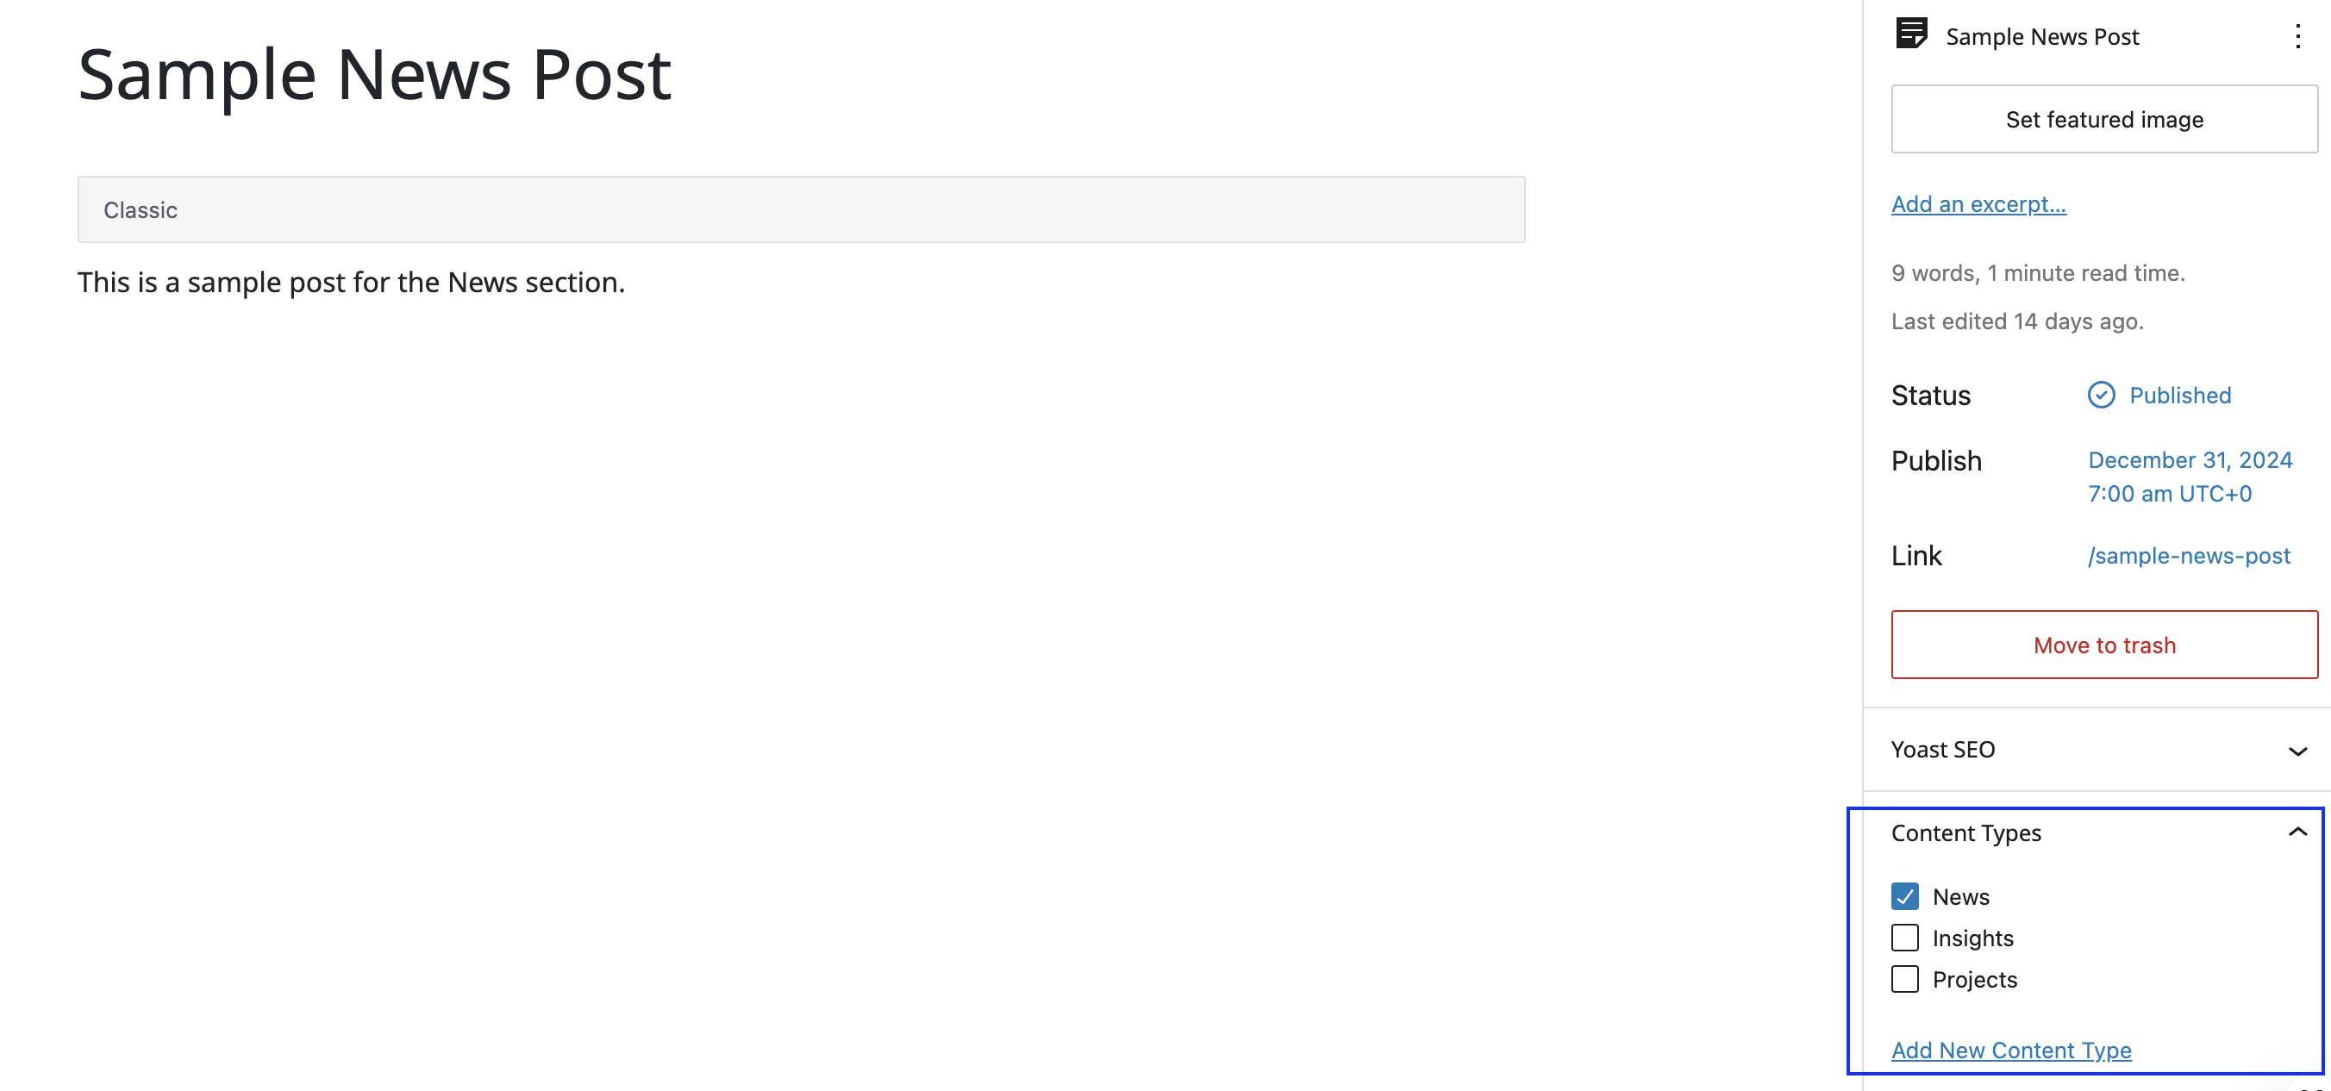Image resolution: width=2331 pixels, height=1091 pixels.
Task: Tick the Projects checkbox
Action: tap(1905, 980)
